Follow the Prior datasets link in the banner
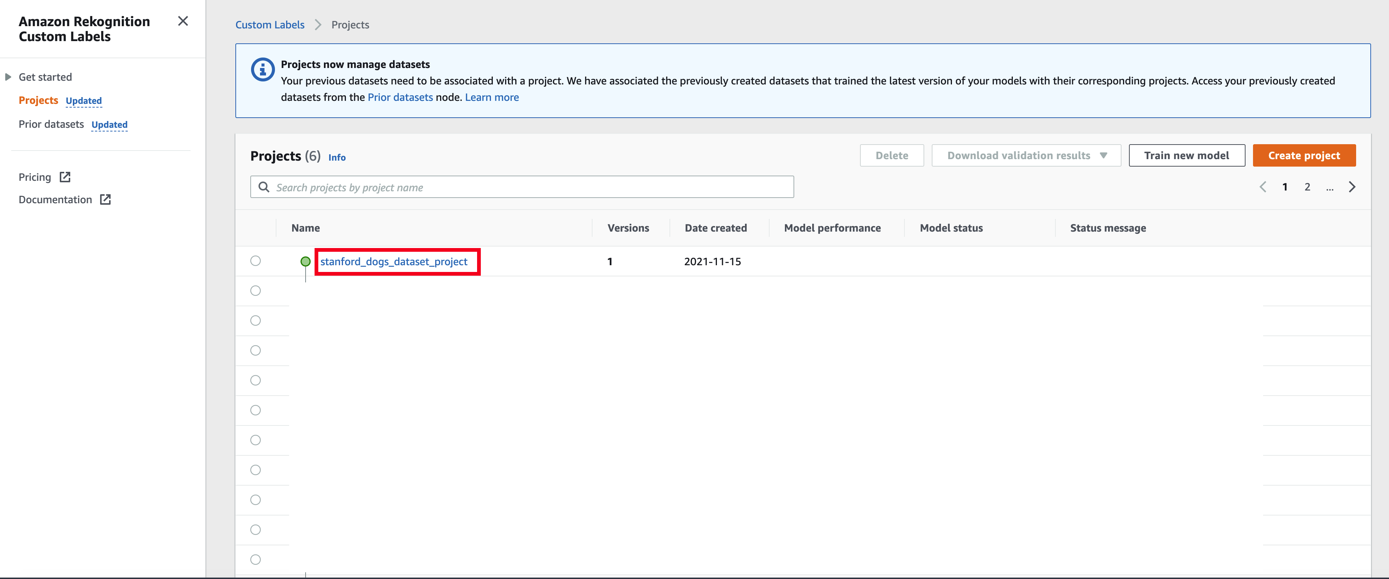 pyautogui.click(x=400, y=97)
